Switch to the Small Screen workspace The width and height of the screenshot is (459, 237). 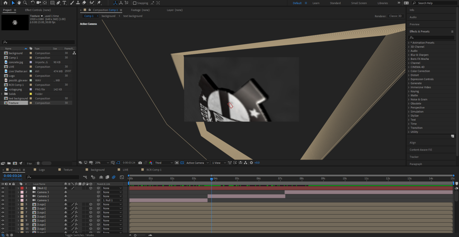359,3
